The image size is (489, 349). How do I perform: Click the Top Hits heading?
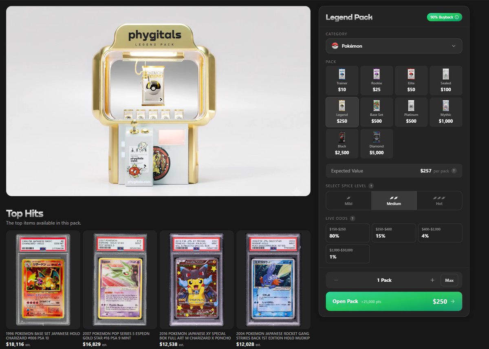point(24,213)
